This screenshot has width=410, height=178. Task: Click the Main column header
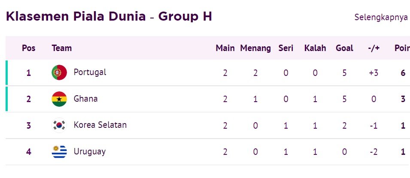tap(225, 48)
